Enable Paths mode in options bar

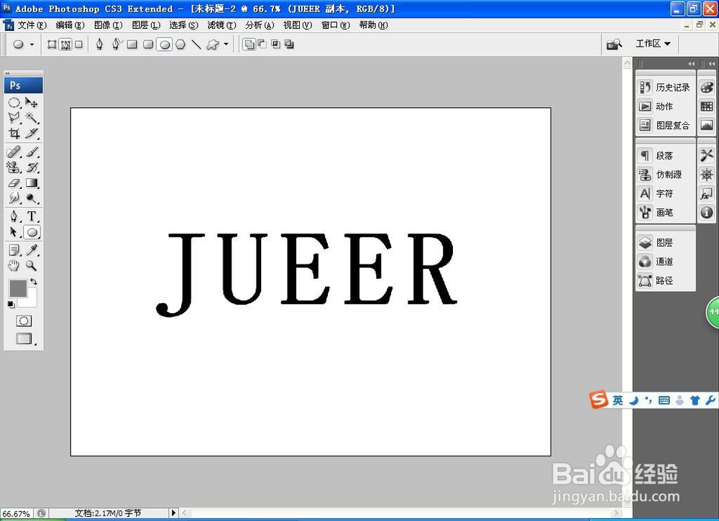tap(65, 45)
